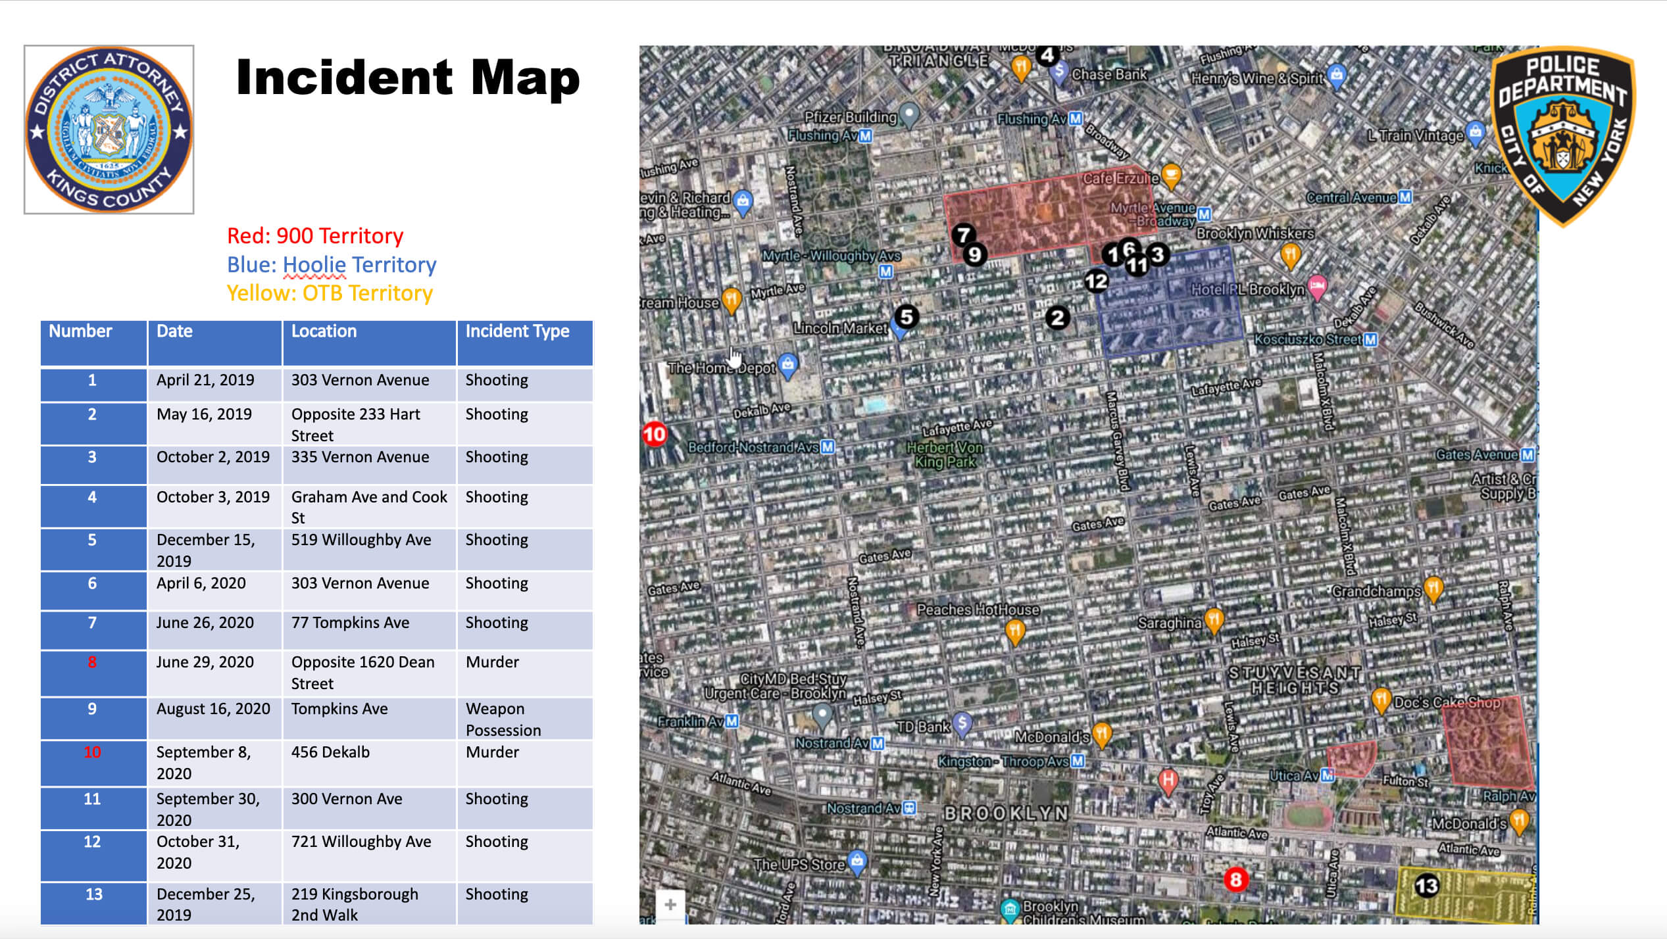The width and height of the screenshot is (1667, 939).
Task: Click the Hotel RL Brooklyn pin
Action: pyautogui.click(x=1316, y=286)
